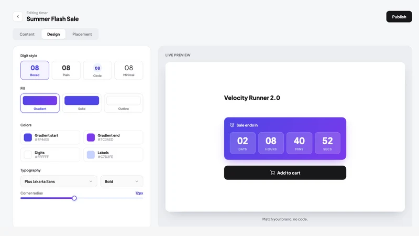Click the #7C3AED hex value
The image size is (419, 236).
tap(105, 140)
